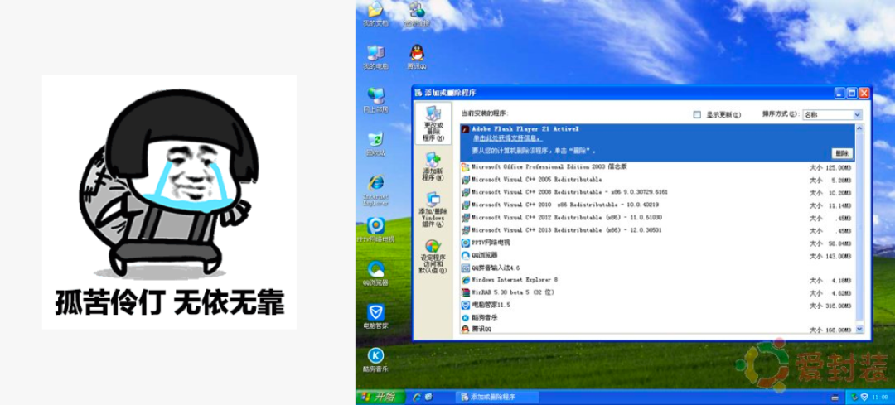Click the 删除 button for Adobe Flash Player
895x405 pixels.
842,153
